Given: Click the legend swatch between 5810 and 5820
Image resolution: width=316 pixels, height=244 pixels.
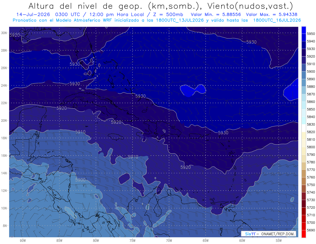Looking at the screenshot, I should tap(304, 136).
